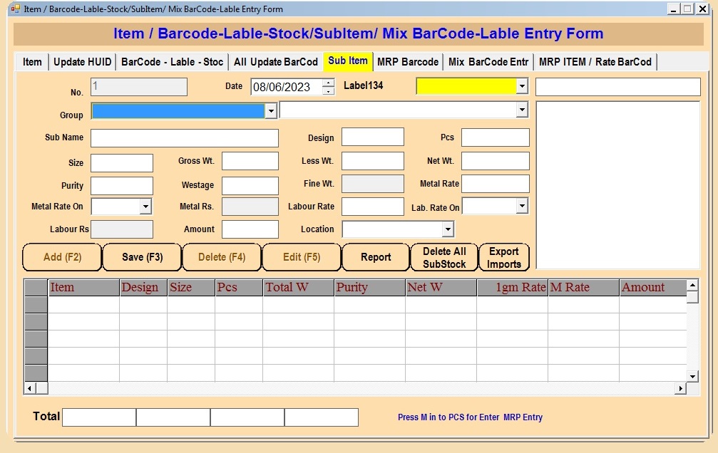Focus the Gross Wt. input field

[x=250, y=161]
